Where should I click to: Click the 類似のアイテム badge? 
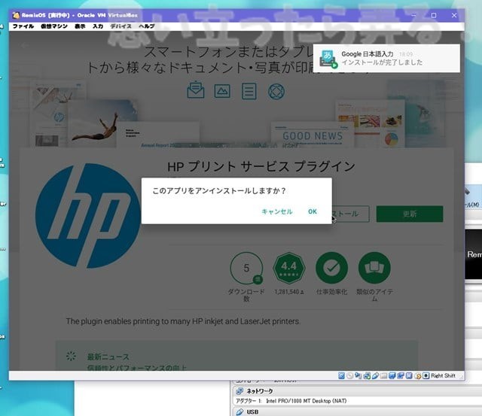tap(374, 268)
